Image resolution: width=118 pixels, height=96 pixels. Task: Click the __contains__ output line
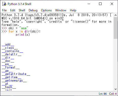(12, 51)
